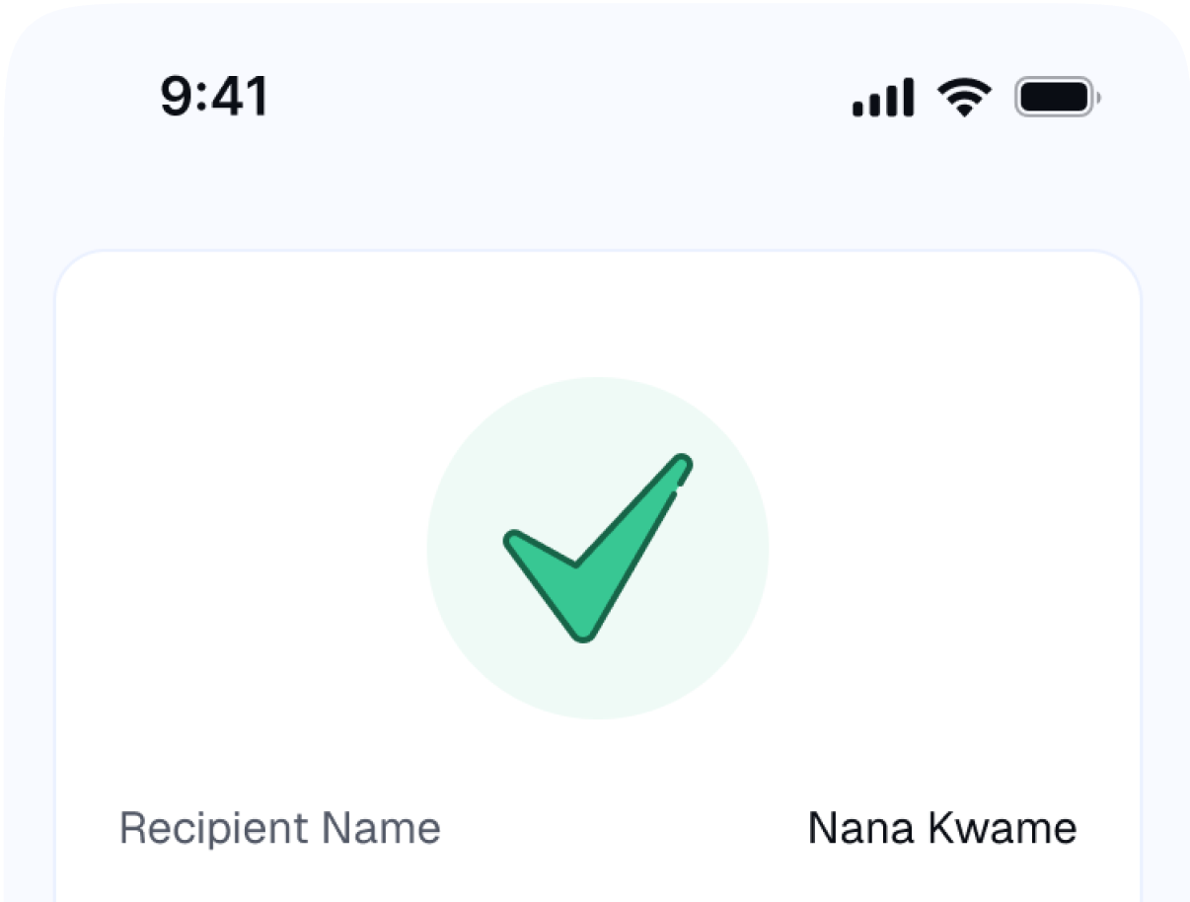1190x902 pixels.
Task: Click the Nana Kwame recipient value
Action: pyautogui.click(x=942, y=828)
